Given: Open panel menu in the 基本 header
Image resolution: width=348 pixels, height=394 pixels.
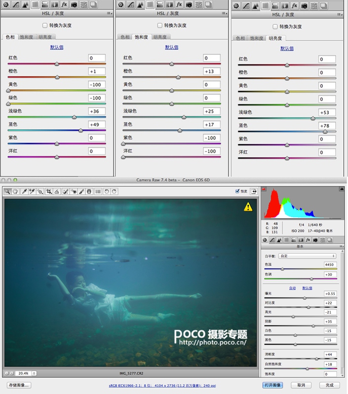Looking at the screenshot, I should [x=341, y=247].
